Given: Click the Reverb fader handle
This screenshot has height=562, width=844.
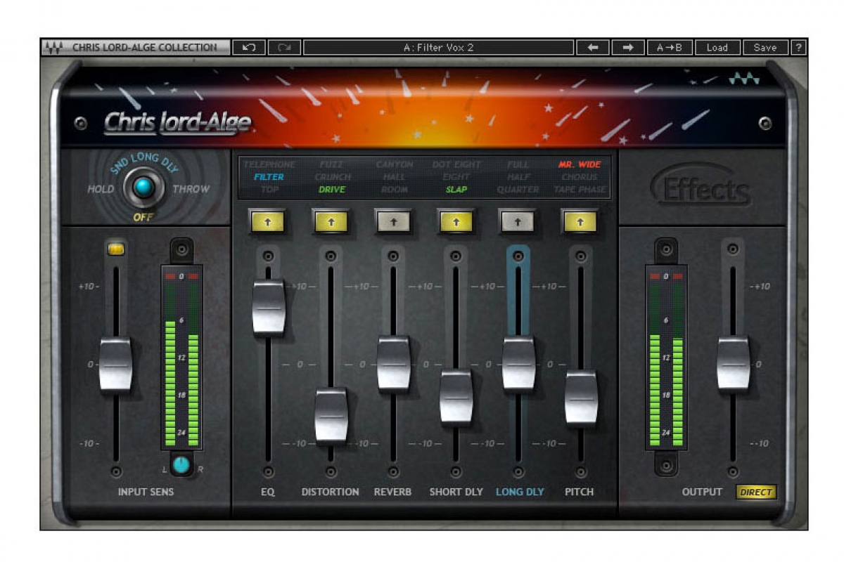Looking at the screenshot, I should [x=394, y=363].
